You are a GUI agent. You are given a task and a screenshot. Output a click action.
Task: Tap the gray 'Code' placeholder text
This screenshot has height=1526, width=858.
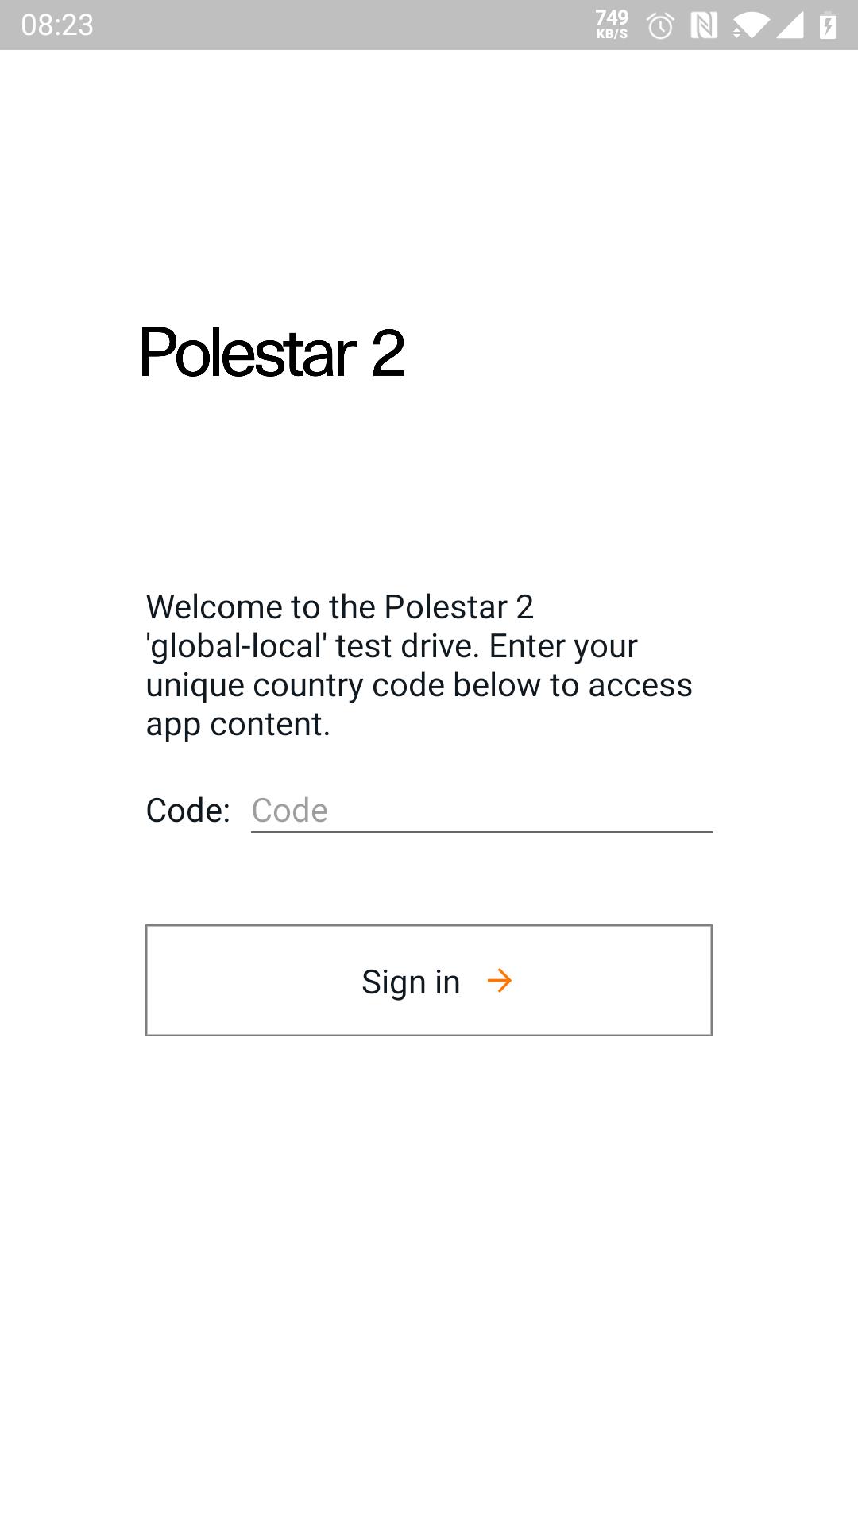[x=290, y=811]
